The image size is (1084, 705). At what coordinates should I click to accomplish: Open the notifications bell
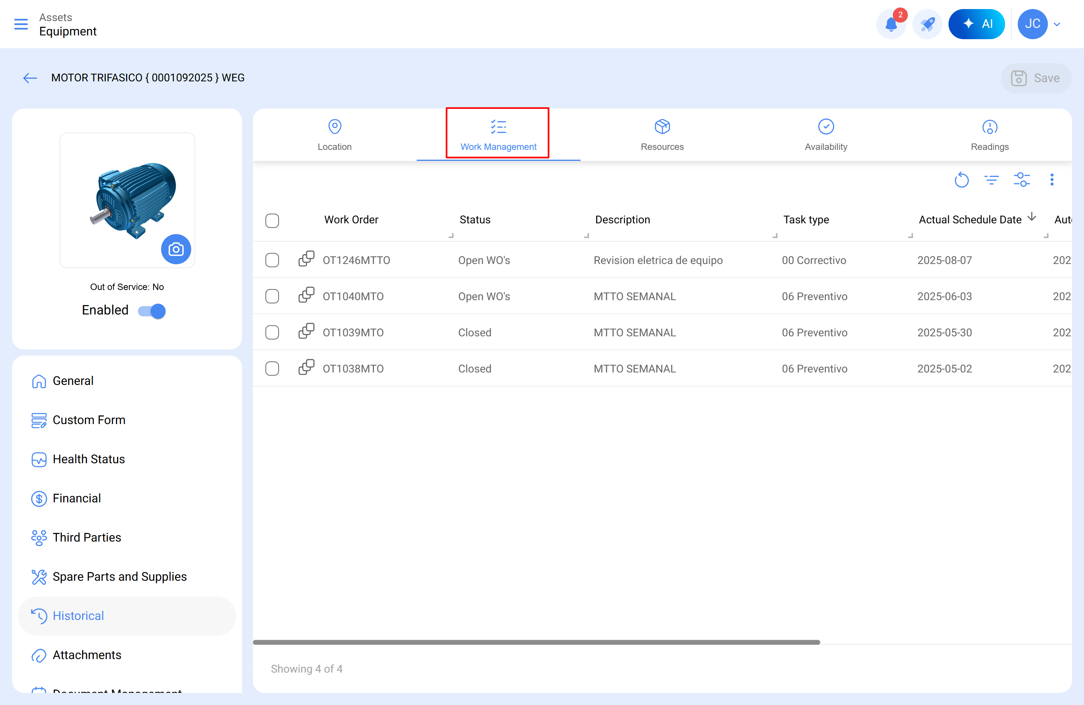point(891,24)
